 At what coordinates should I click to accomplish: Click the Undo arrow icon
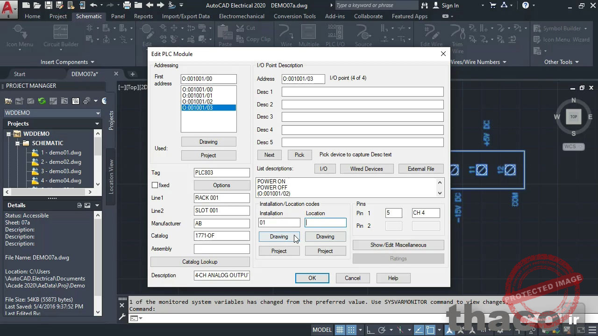coord(93,6)
